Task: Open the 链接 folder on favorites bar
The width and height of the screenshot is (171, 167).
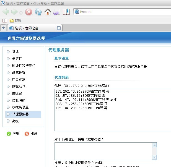Action: [x=15, y=20]
